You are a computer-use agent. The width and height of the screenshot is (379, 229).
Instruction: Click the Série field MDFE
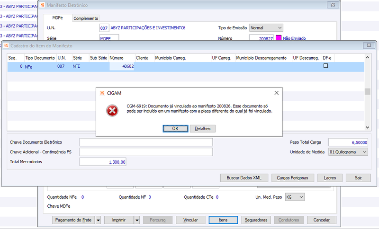click(109, 38)
